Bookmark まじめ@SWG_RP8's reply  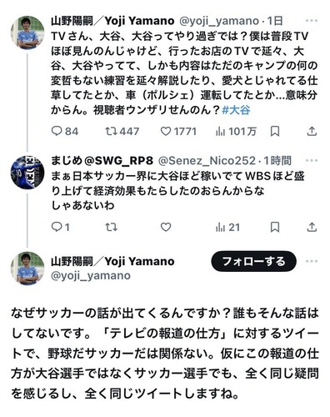pos(275,228)
